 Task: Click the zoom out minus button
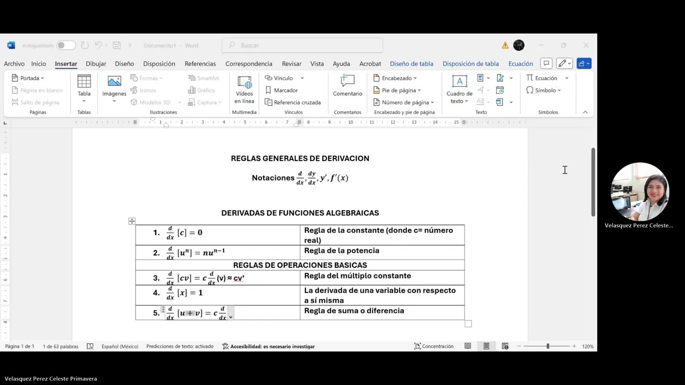tap(519, 346)
